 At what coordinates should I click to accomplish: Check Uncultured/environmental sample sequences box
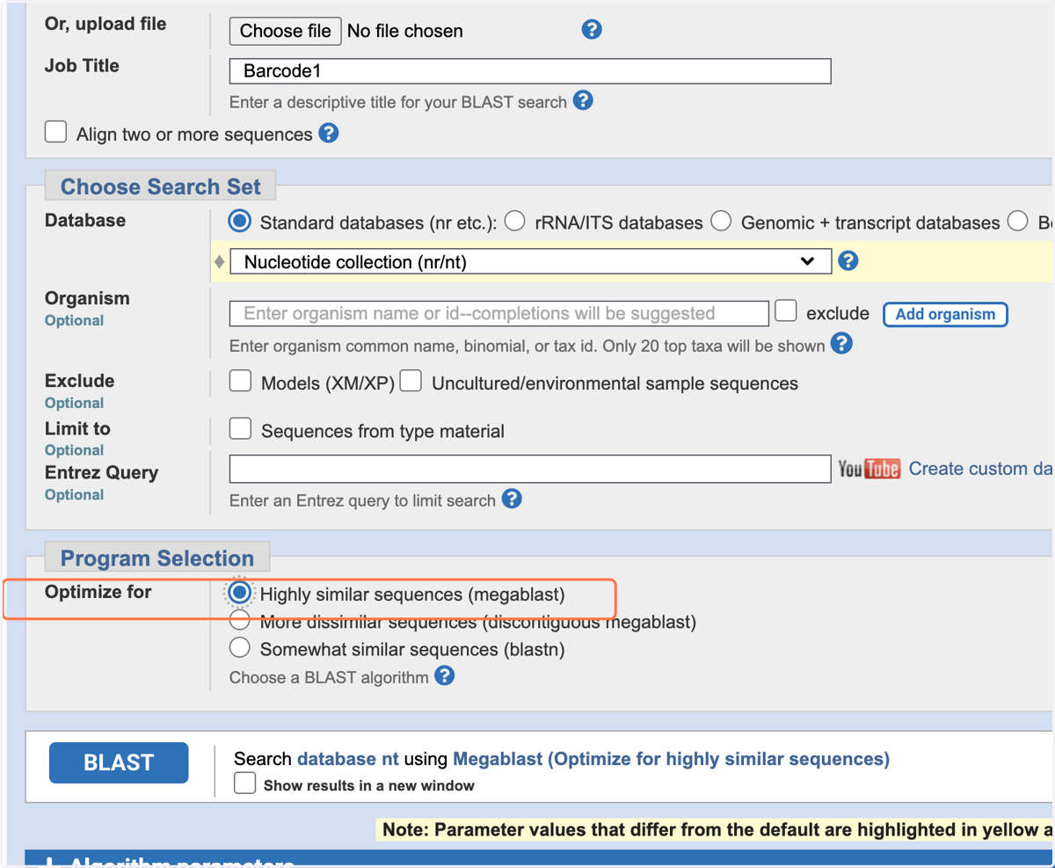click(x=411, y=382)
